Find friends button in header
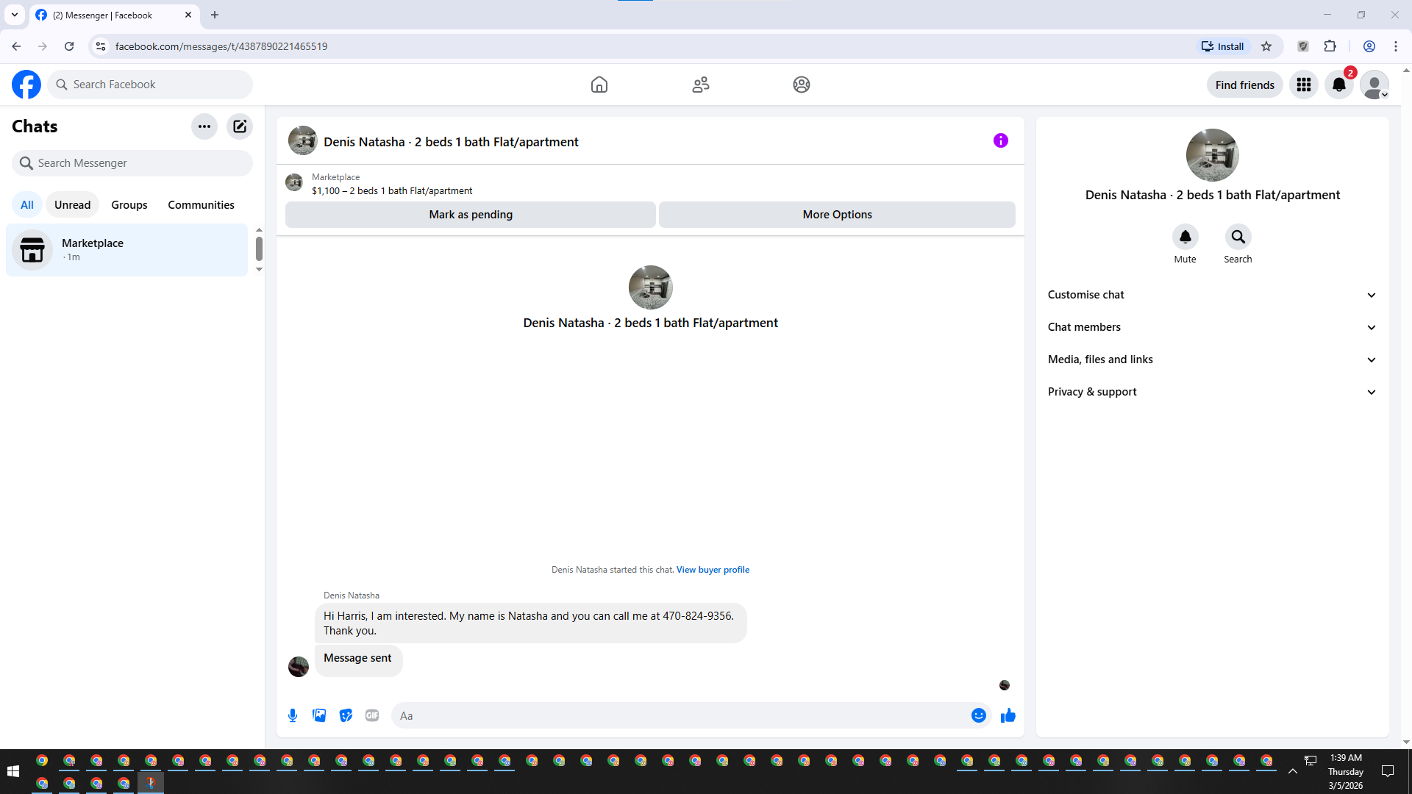This screenshot has height=794, width=1412. click(1245, 85)
